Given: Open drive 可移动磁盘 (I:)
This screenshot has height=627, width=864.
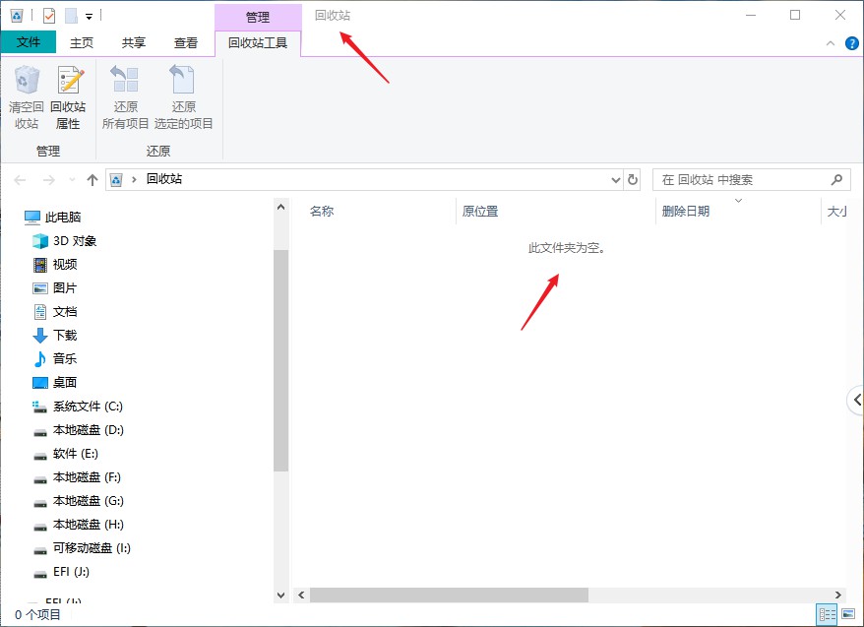Looking at the screenshot, I should pos(82,548).
